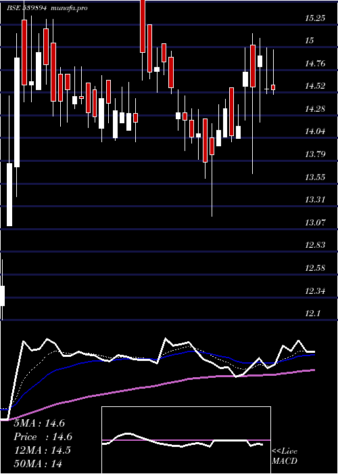Select the 14.28 price axis label

point(315,109)
